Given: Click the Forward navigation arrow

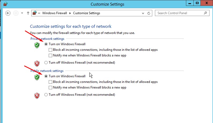Looking at the screenshot, I should point(16,13).
